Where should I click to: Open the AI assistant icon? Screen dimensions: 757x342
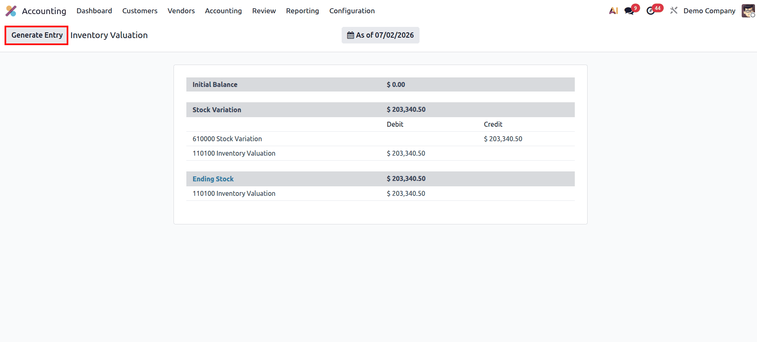click(613, 11)
